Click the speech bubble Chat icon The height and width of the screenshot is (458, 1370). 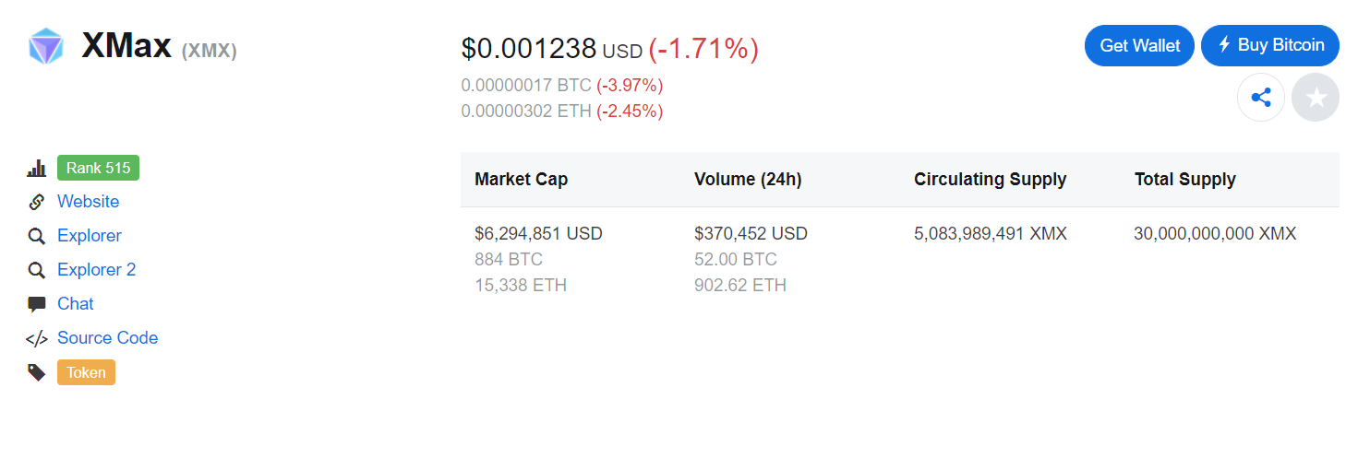pyautogui.click(x=36, y=304)
